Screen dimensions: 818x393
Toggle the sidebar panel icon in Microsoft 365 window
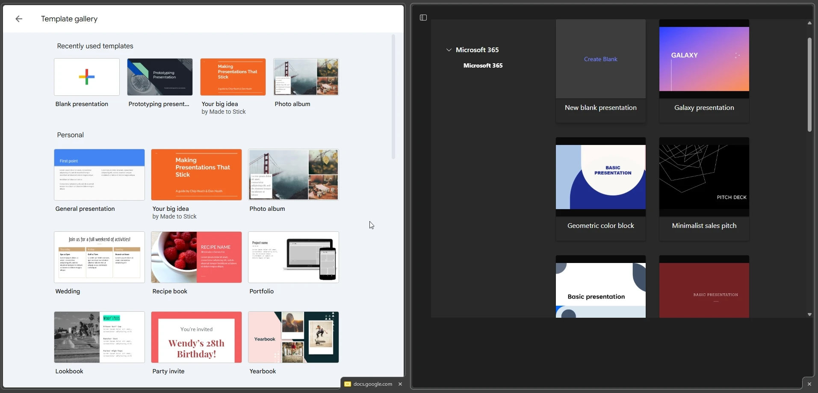(x=423, y=18)
